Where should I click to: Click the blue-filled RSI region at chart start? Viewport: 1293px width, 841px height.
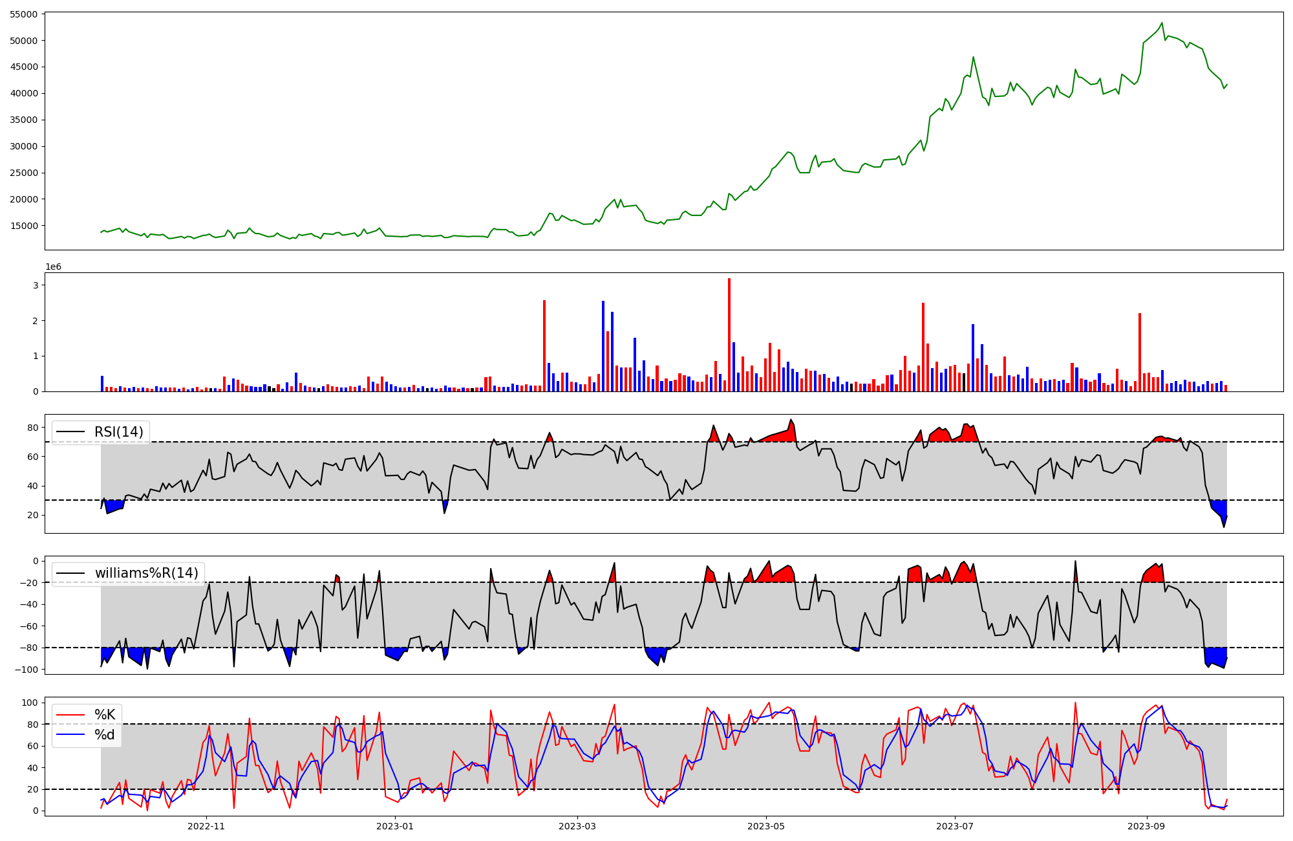(x=113, y=505)
